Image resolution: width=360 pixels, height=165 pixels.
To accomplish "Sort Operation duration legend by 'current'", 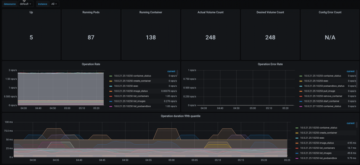I will 351,123.
